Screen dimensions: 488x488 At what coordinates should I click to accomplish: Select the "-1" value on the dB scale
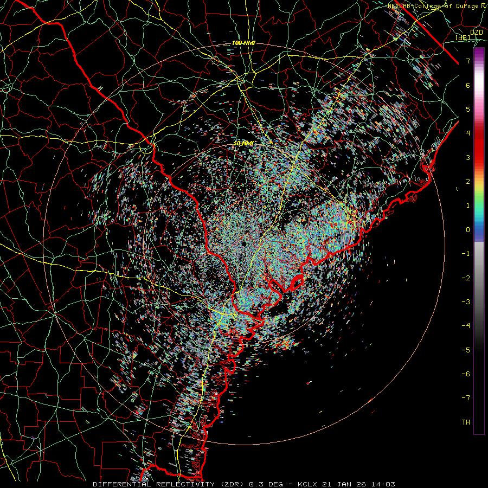pos(466,254)
